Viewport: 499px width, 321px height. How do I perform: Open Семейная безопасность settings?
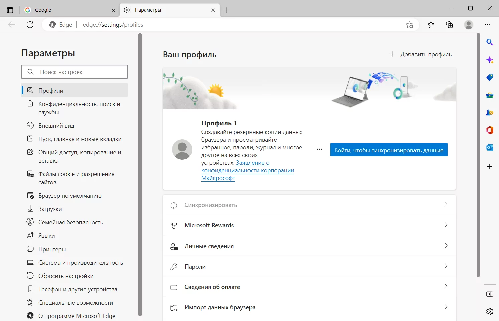[74, 222]
